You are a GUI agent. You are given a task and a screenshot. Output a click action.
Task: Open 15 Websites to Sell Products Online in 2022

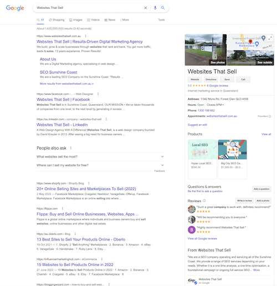tap(75, 265)
